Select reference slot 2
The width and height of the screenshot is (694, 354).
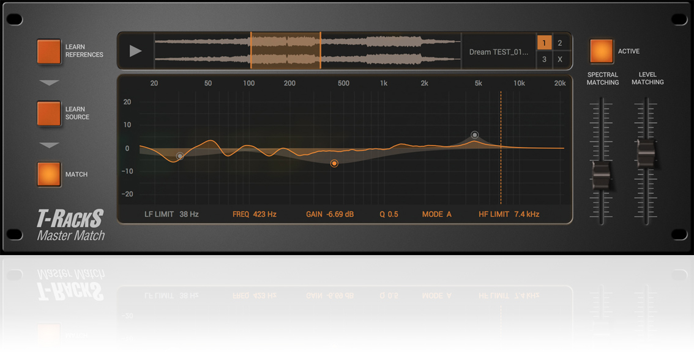[x=560, y=43]
